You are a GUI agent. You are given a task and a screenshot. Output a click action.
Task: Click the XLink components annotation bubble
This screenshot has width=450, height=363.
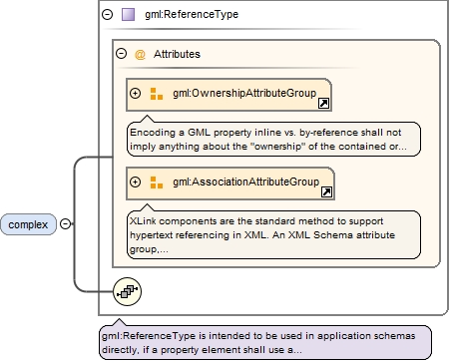click(x=273, y=234)
